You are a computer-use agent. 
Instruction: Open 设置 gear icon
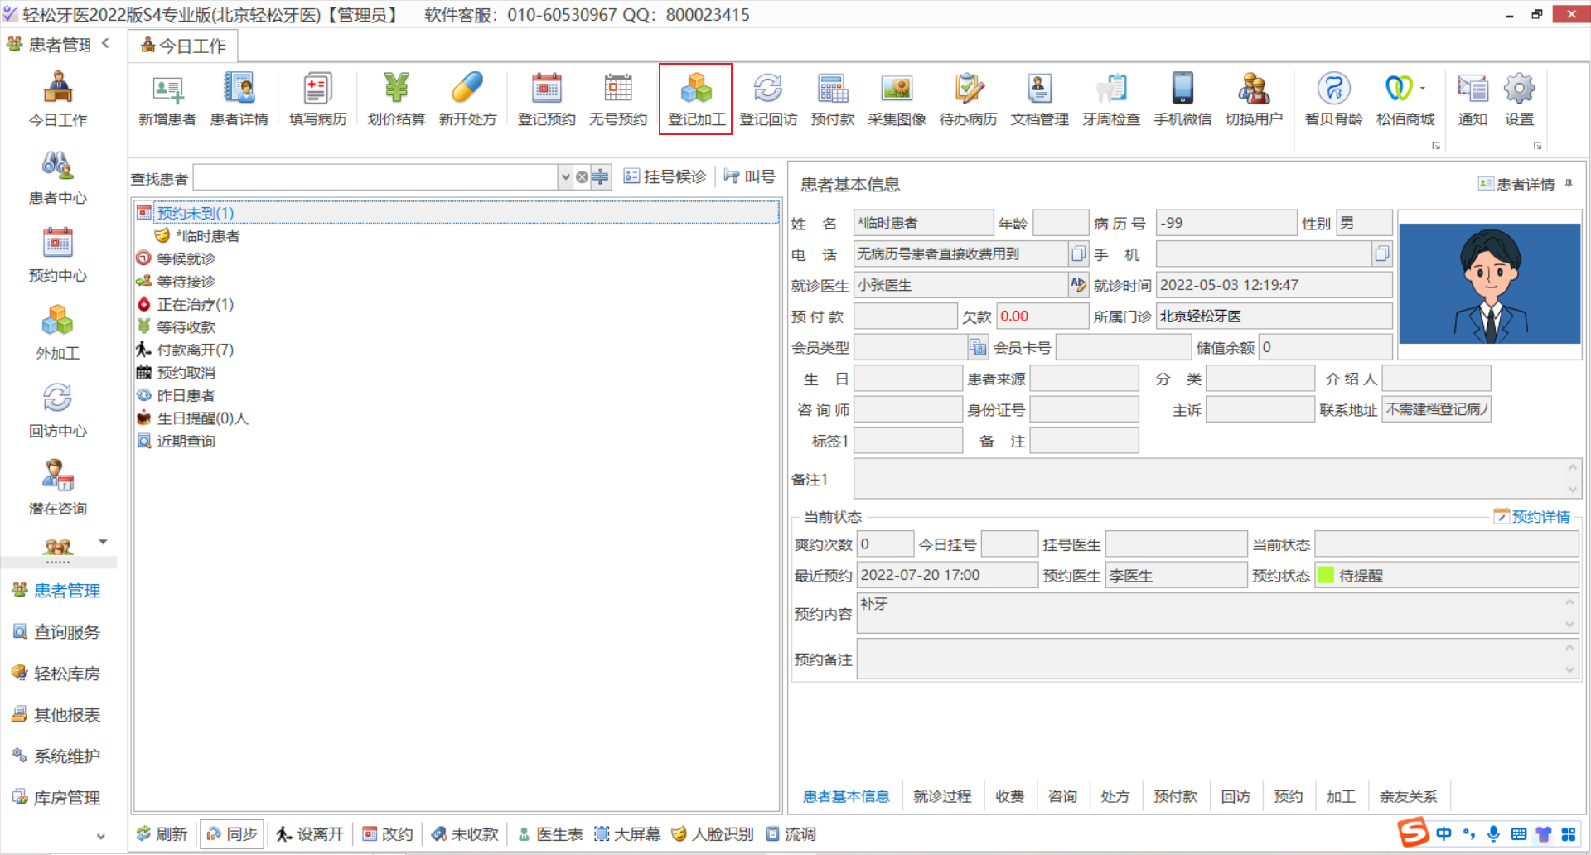pyautogui.click(x=1520, y=99)
